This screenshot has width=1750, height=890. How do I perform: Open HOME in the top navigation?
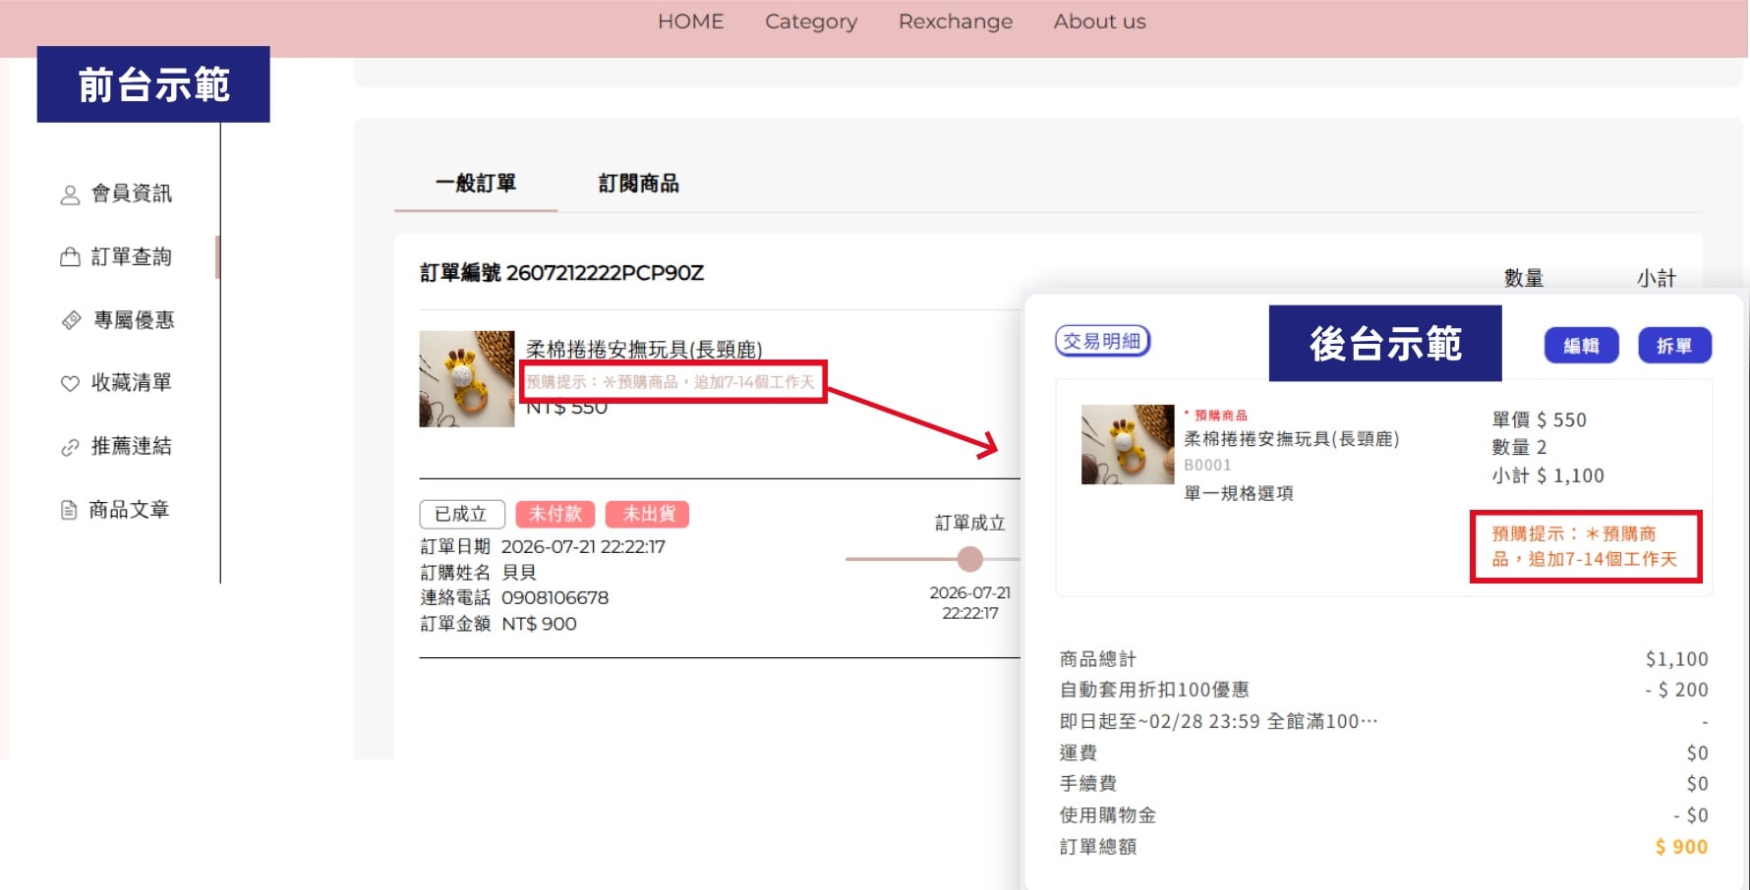point(690,22)
